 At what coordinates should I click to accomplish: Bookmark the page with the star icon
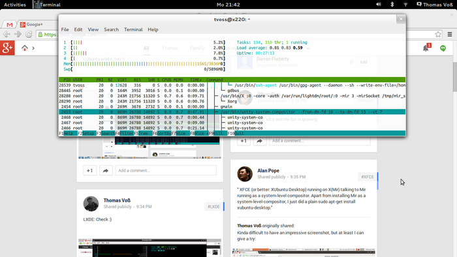coord(438,35)
